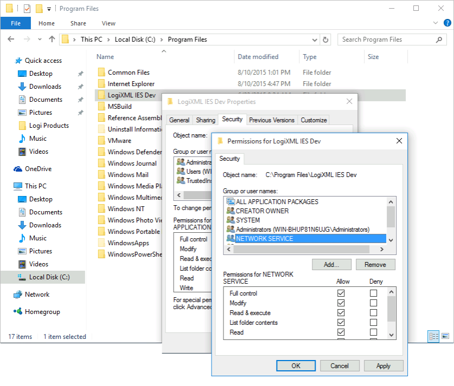Sort files by Date modified column
454x386 pixels.
tap(258, 57)
